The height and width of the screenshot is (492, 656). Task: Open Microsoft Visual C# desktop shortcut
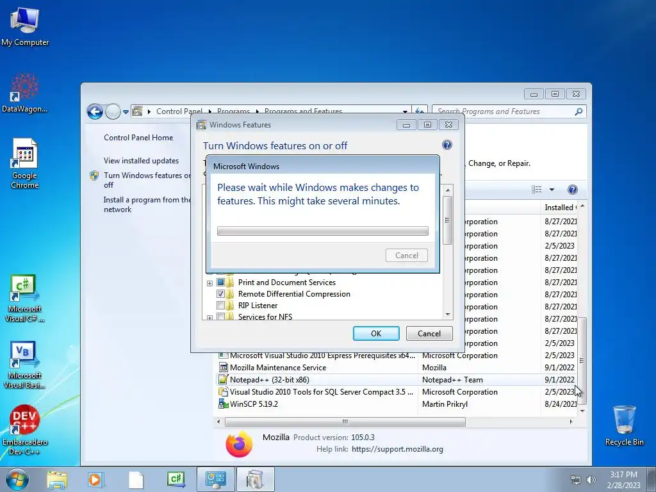tap(25, 299)
